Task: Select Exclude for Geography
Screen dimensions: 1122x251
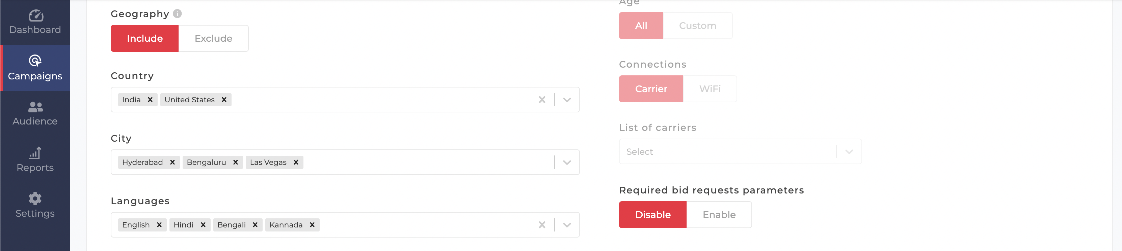Action: tap(213, 38)
